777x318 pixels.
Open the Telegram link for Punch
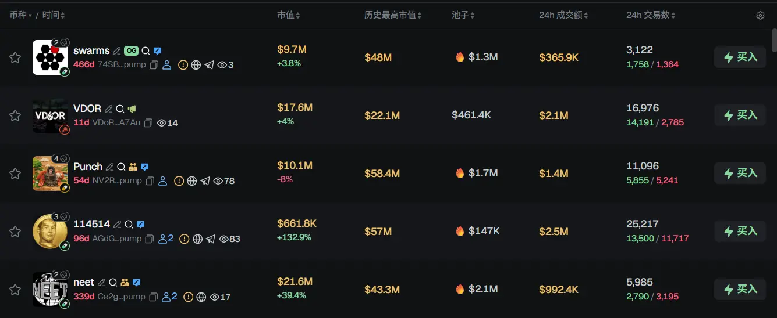pyautogui.click(x=205, y=181)
